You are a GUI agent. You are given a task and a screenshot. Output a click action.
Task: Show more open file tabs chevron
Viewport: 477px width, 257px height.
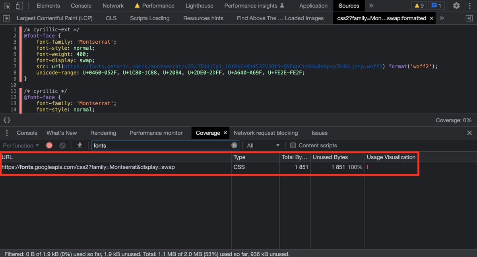pos(442,18)
